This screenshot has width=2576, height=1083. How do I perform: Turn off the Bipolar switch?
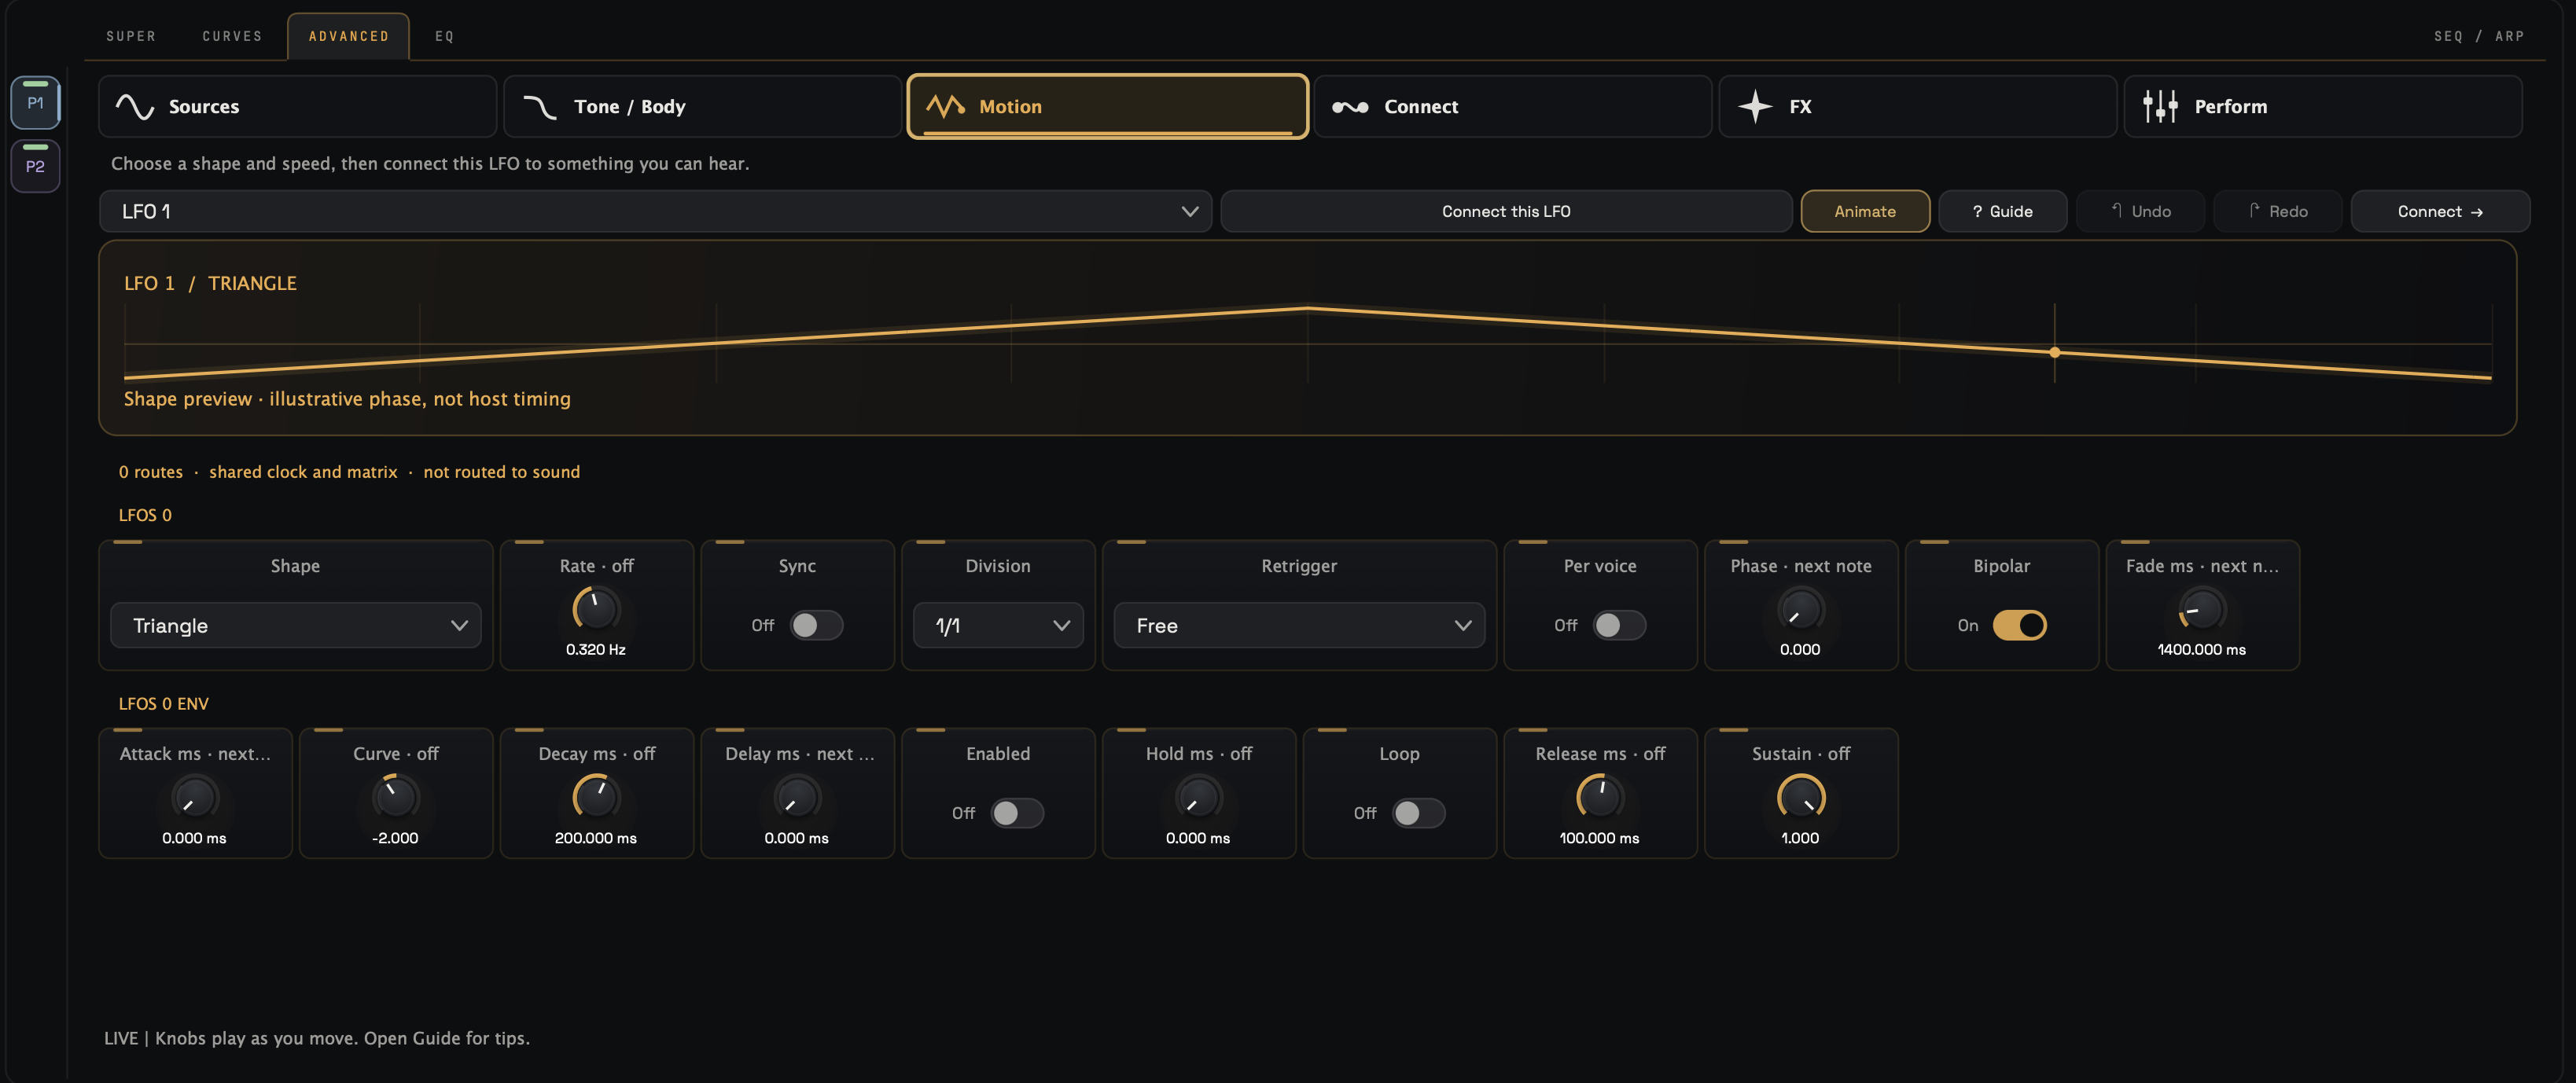click(x=2019, y=626)
